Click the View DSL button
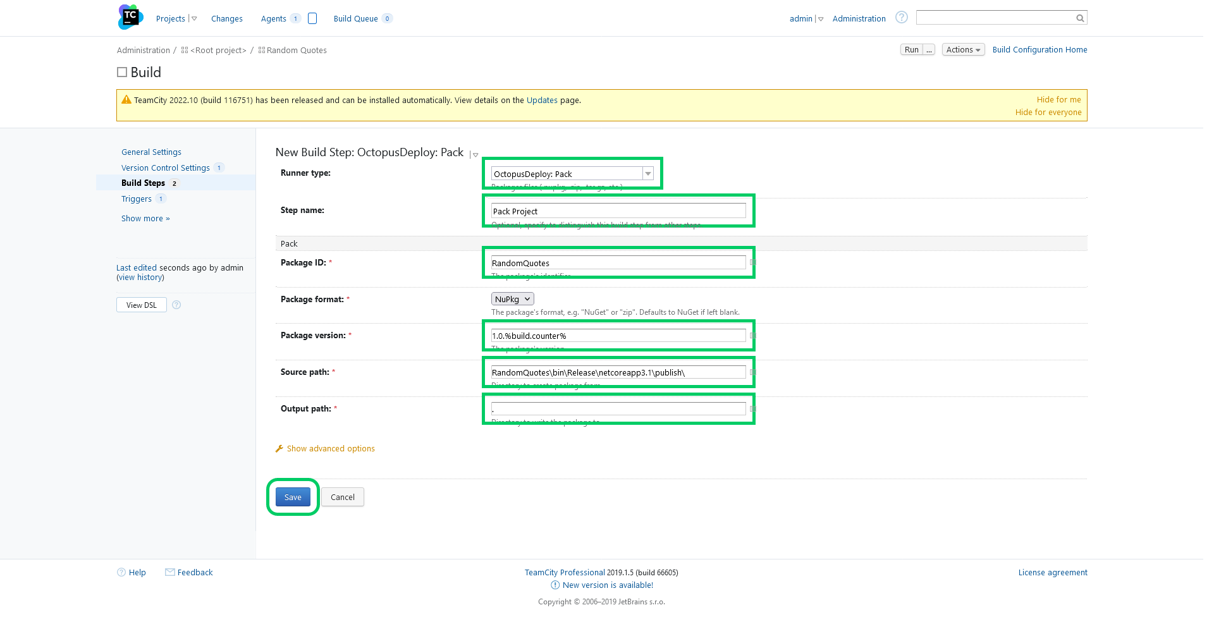 (142, 305)
